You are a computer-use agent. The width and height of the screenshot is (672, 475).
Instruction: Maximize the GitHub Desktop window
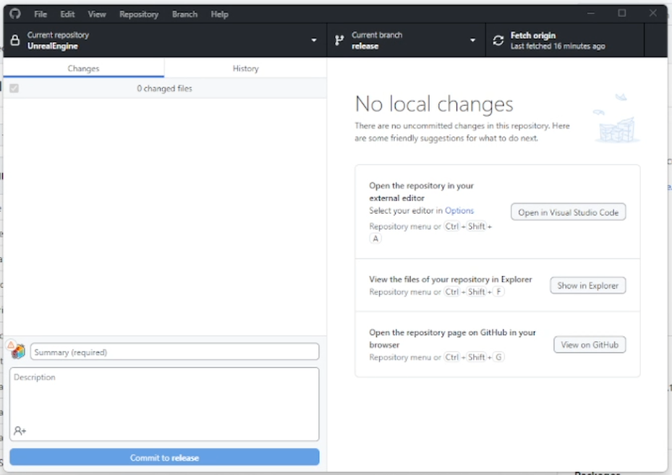coord(622,13)
